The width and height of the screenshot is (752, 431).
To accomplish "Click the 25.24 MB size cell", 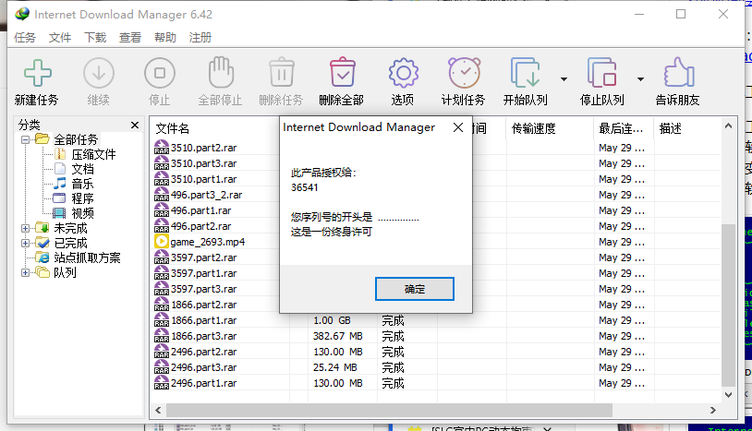I will pos(335,367).
